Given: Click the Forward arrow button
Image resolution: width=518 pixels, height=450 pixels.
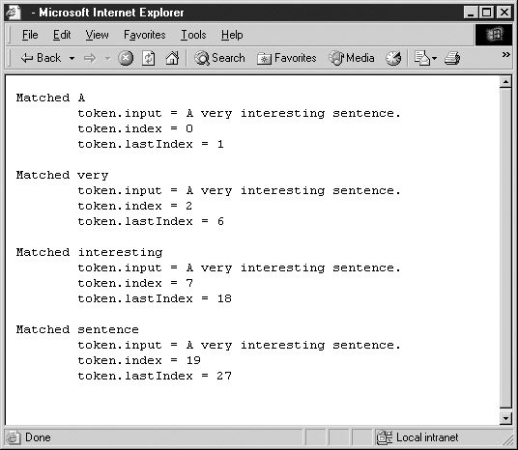Looking at the screenshot, I should click(x=90, y=59).
